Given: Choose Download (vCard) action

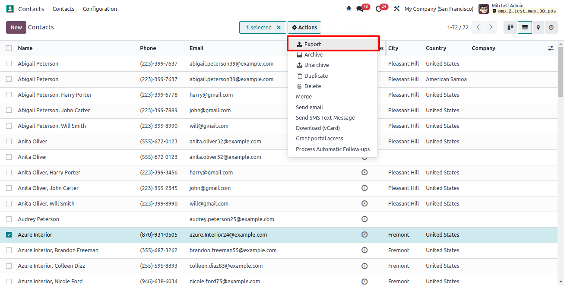Looking at the screenshot, I should (x=333, y=128).
